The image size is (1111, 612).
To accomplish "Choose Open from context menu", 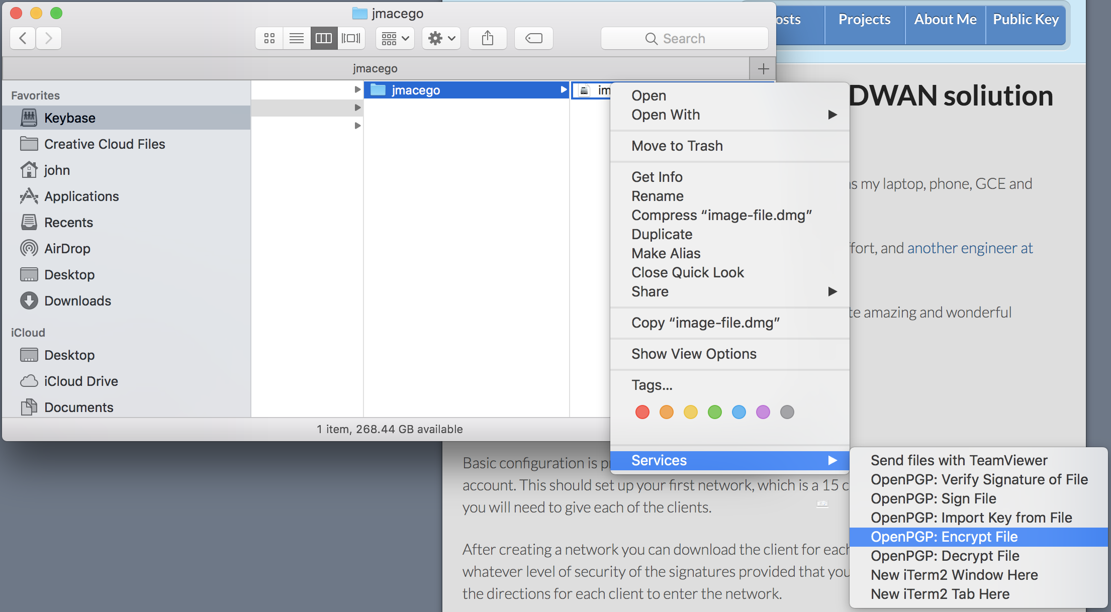I will (729, 95).
